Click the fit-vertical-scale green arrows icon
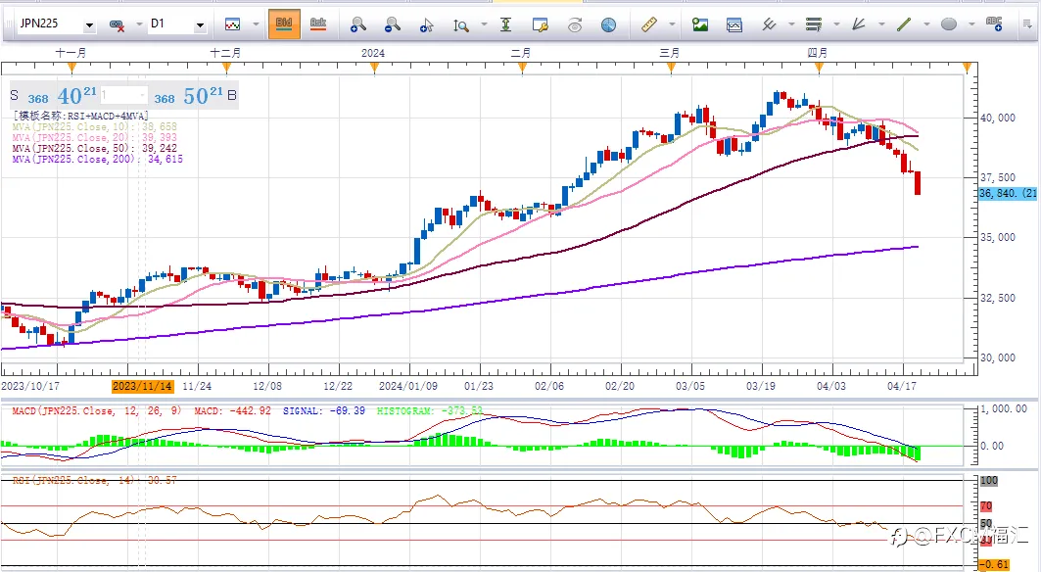This screenshot has width=1041, height=572. pos(506,24)
